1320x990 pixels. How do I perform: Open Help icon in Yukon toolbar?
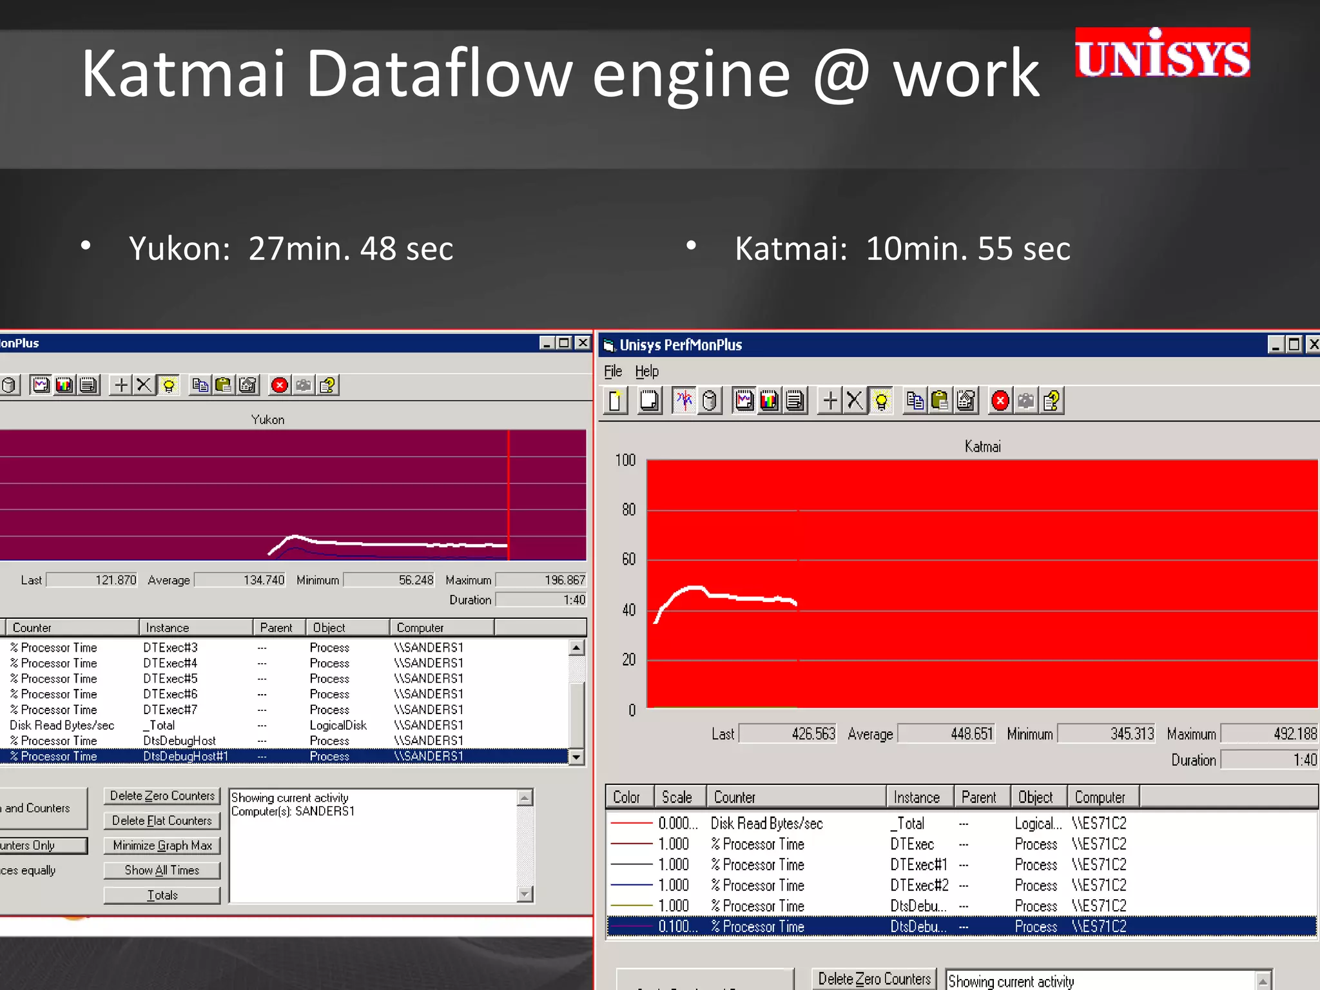coord(327,385)
